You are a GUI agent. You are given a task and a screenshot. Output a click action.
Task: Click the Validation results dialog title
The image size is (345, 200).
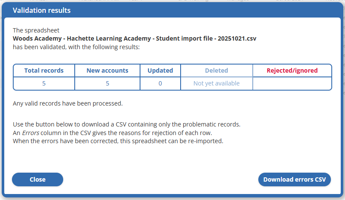[x=42, y=10]
